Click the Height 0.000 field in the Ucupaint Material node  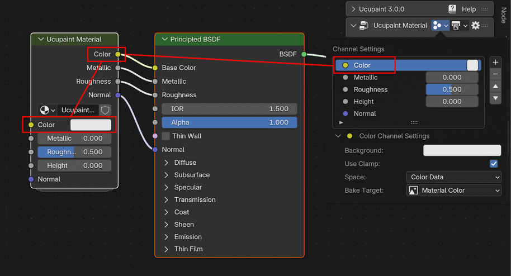point(74,165)
